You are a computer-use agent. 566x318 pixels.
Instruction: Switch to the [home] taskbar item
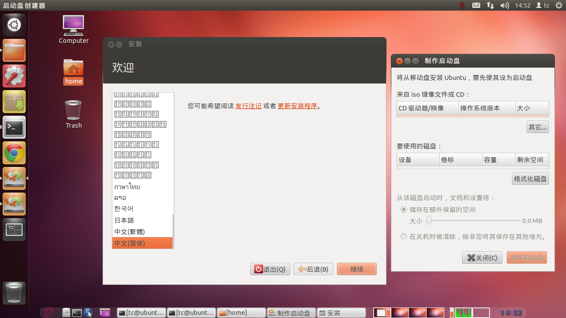241,313
